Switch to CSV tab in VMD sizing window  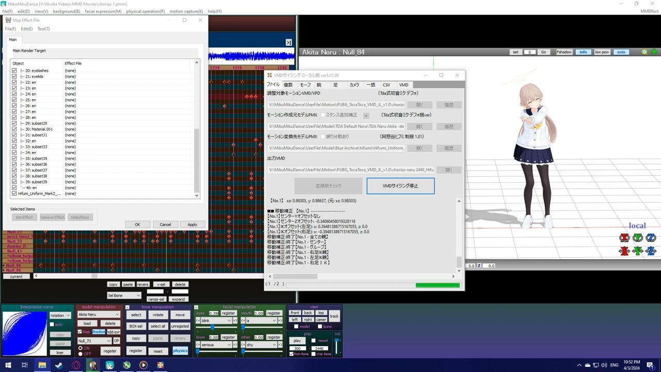(x=386, y=85)
